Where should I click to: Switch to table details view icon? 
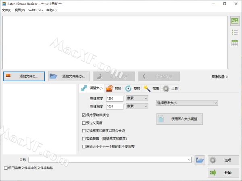pyautogui.click(x=235, y=43)
